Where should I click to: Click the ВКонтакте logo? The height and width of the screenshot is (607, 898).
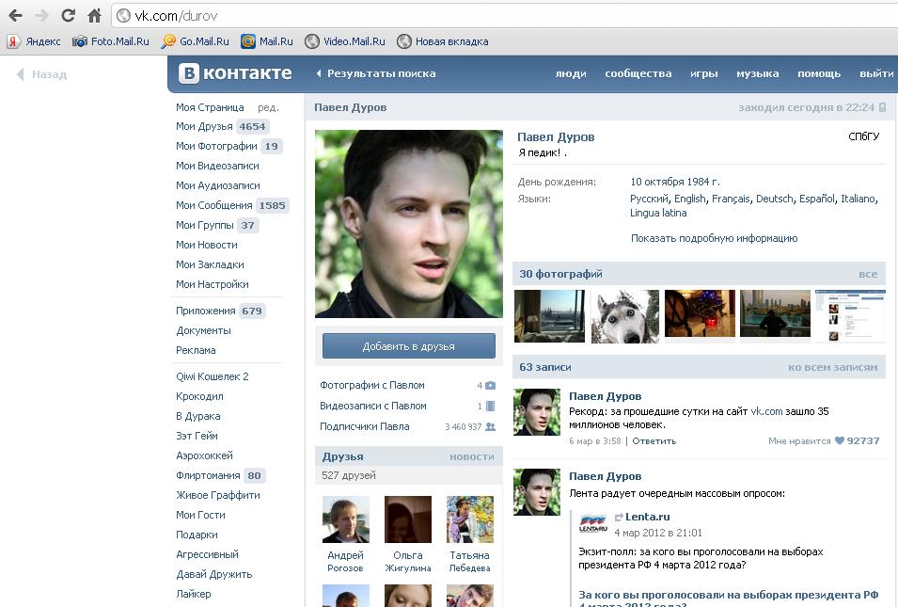coord(235,73)
